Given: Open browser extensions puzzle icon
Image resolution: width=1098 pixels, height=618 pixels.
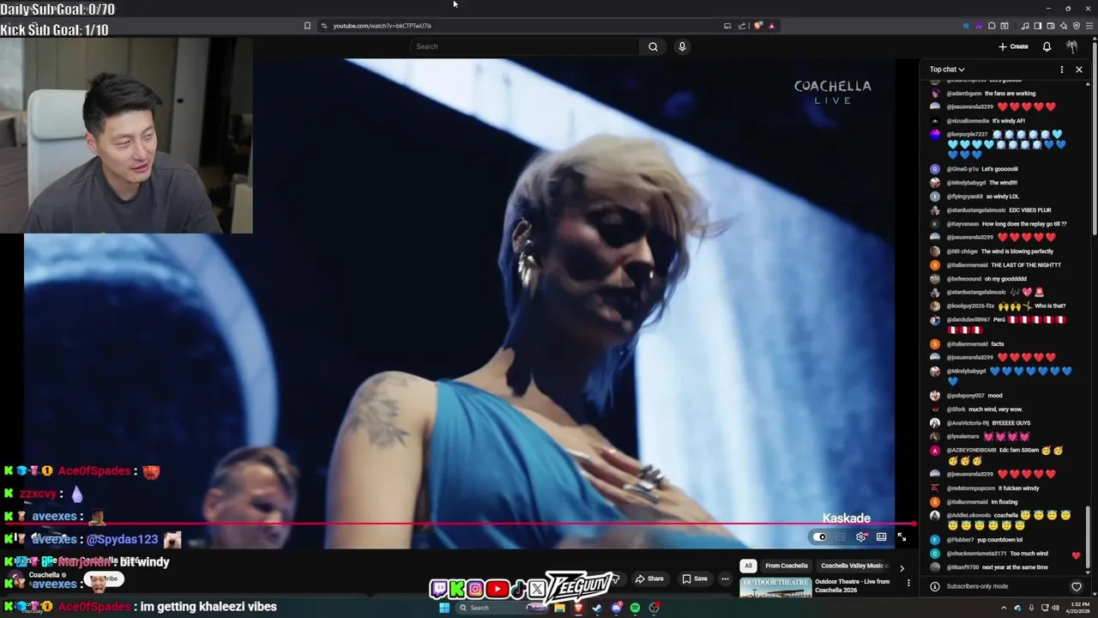Looking at the screenshot, I should 992,26.
